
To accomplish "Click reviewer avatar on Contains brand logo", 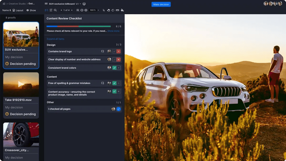I will pyautogui.click(x=109, y=51).
